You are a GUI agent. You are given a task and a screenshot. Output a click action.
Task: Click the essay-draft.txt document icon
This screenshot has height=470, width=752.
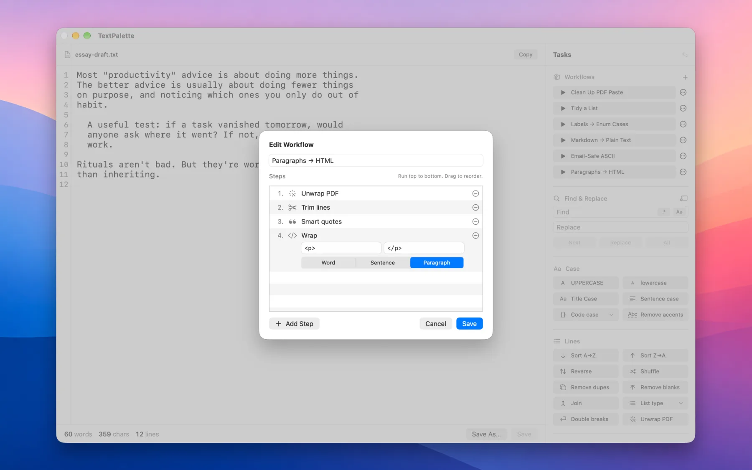coord(67,55)
